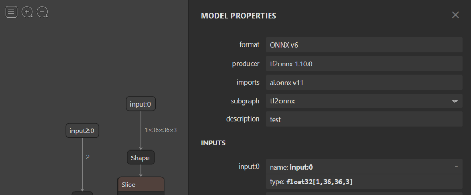Close the Model Properties panel
Image resolution: width=471 pixels, height=195 pixels.
click(x=455, y=15)
